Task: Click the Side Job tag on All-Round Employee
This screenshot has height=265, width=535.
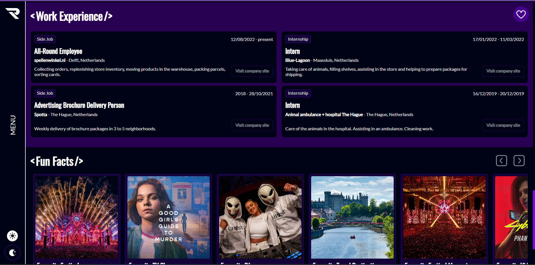Action: tap(45, 39)
